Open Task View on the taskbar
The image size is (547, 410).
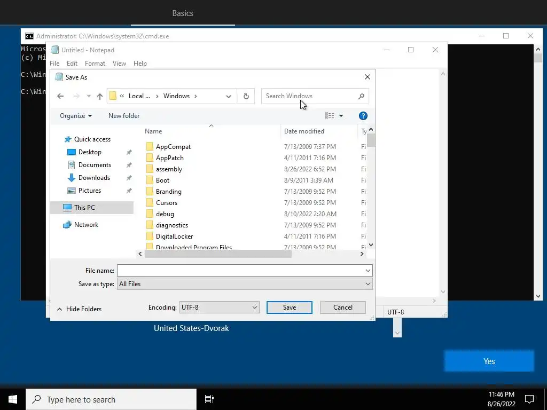click(209, 399)
